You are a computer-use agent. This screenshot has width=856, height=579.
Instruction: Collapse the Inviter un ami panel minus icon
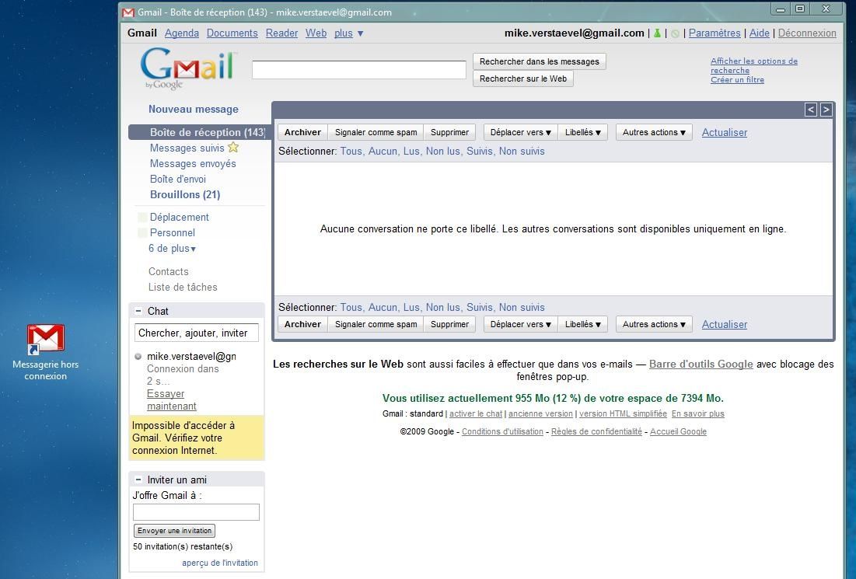(138, 480)
